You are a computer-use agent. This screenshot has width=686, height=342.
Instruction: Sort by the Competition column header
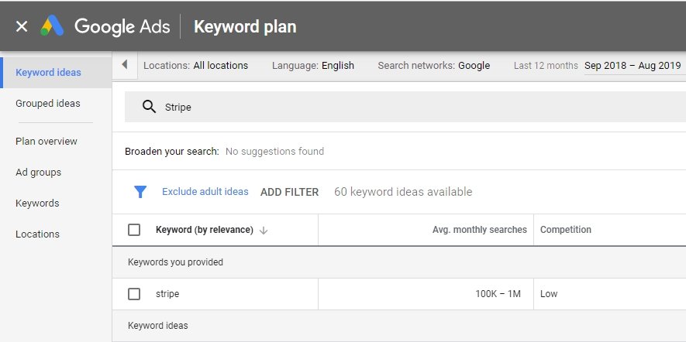[x=565, y=230]
